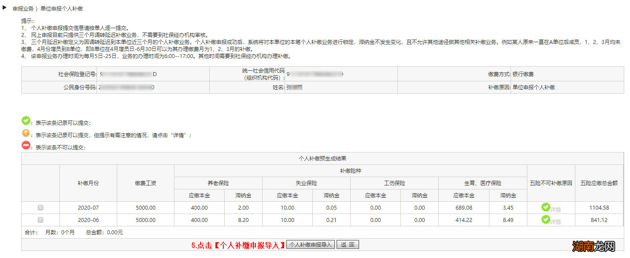This screenshot has width=630, height=258.
Task: Select 单位申报个人补缴 in the breadcrumb
Action: (62, 8)
